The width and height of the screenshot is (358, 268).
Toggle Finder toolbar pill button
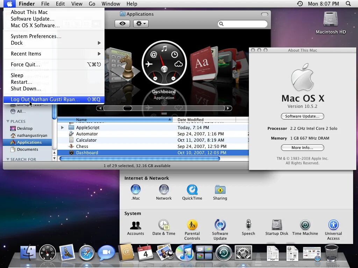264,14
